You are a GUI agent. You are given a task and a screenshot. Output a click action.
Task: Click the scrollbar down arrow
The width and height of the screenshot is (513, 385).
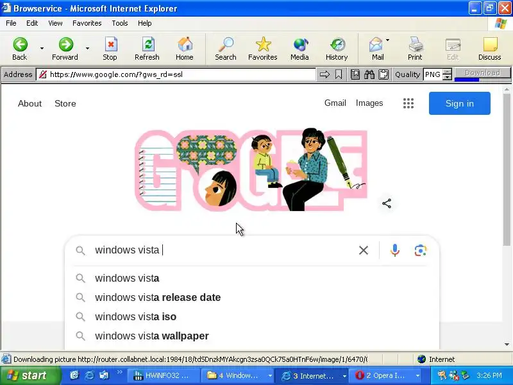click(x=507, y=345)
